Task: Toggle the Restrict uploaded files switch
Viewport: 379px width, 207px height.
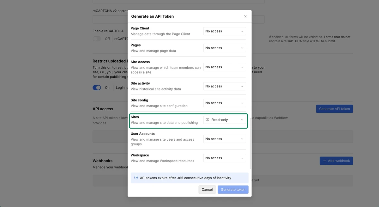Action: click(97, 88)
